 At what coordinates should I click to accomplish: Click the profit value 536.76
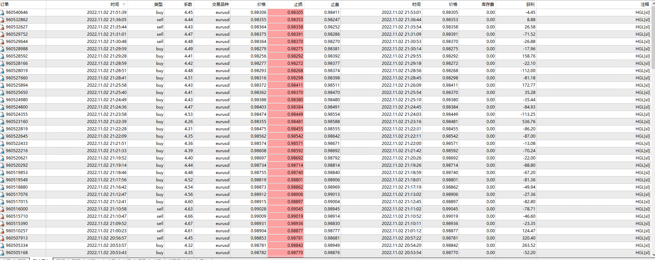click(529, 122)
